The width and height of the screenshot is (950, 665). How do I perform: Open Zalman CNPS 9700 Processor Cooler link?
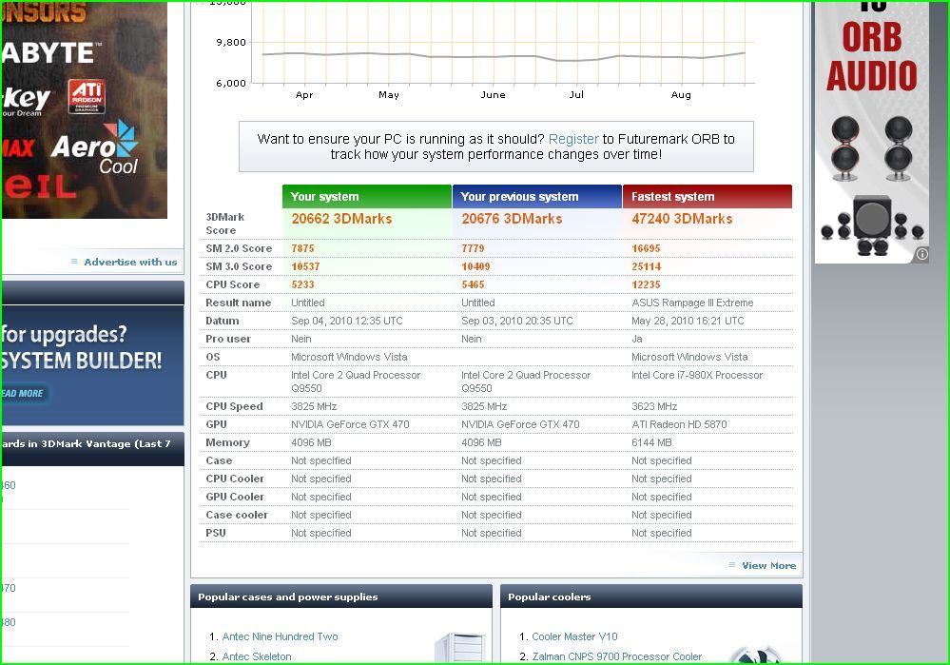tap(617, 656)
